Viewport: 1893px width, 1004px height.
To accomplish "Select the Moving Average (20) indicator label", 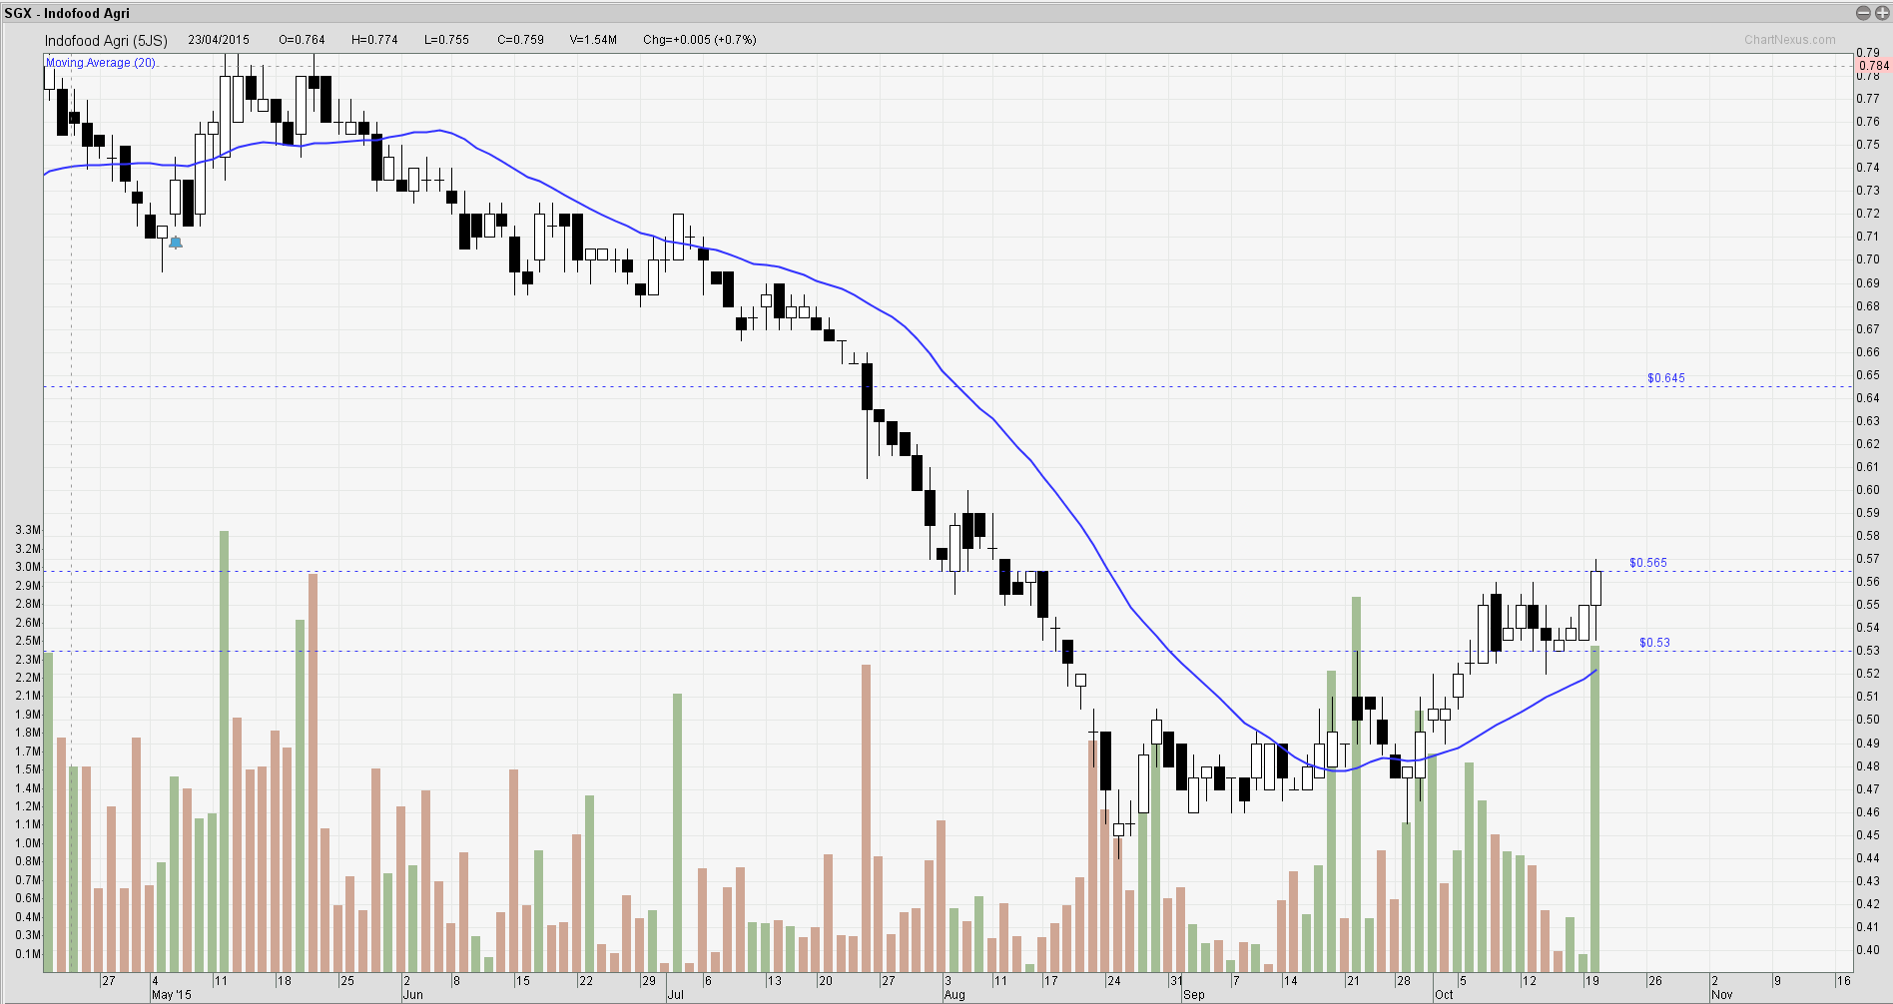I will click(101, 63).
